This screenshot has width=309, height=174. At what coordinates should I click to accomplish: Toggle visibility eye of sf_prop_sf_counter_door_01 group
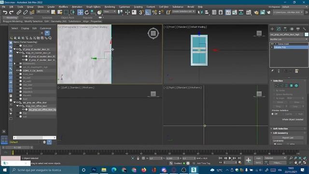17,49
